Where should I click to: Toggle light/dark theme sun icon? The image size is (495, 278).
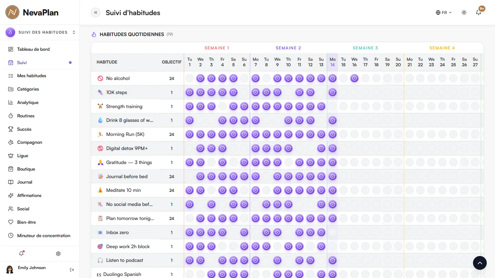click(464, 13)
